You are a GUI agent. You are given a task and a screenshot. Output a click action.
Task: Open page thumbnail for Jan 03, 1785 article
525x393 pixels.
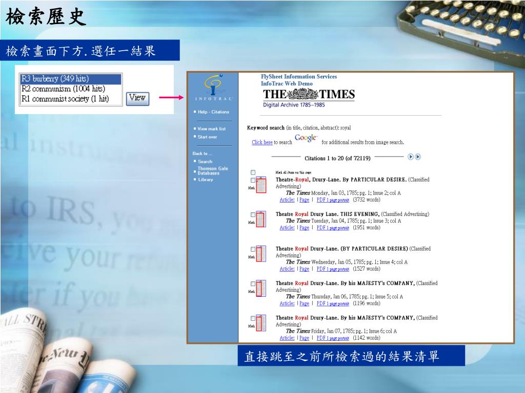261,185
